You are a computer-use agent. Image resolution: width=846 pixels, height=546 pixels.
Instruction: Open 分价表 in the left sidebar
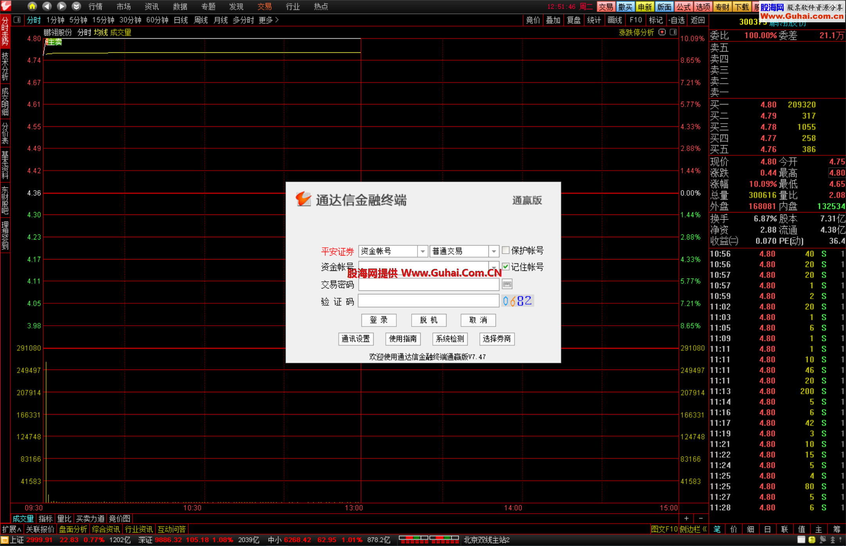tap(5, 133)
